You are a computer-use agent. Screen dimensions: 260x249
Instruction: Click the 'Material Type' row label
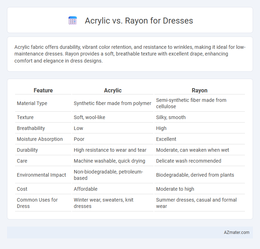(x=32, y=103)
